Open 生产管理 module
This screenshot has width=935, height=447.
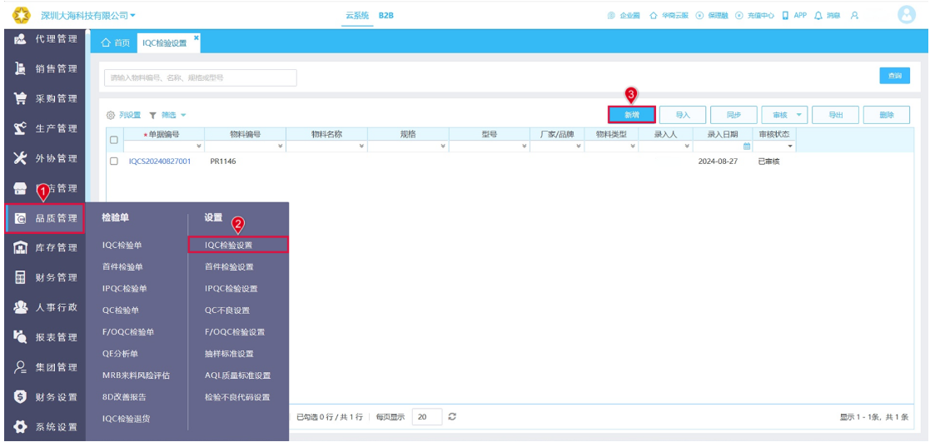(45, 128)
